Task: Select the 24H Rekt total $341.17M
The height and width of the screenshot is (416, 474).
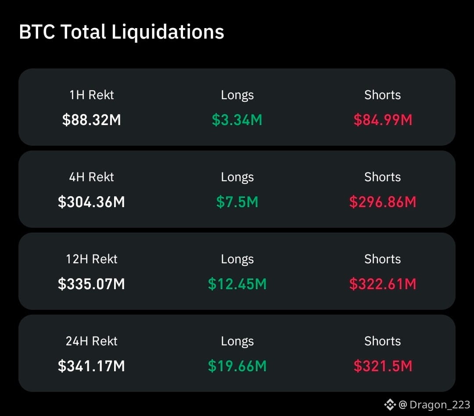Action: [92, 366]
